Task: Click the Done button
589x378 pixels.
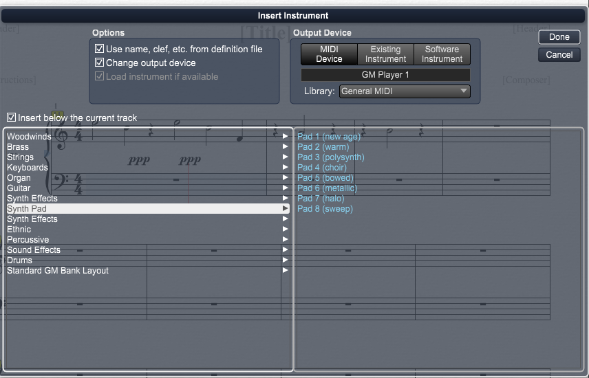Action: point(559,37)
